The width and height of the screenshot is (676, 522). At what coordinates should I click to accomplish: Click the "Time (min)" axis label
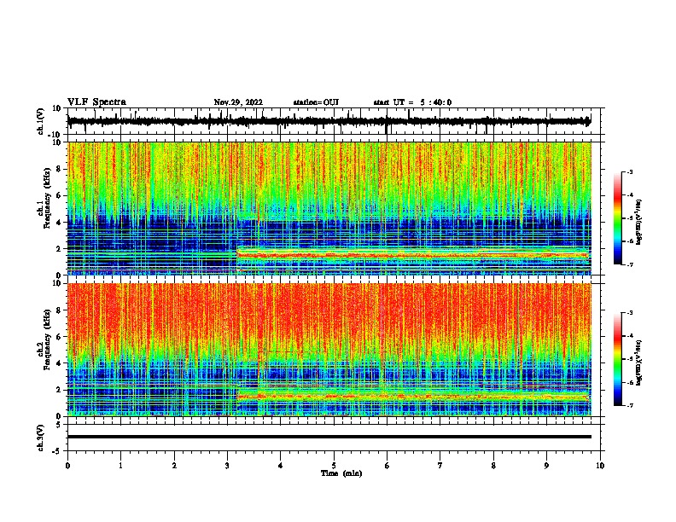pos(341,473)
